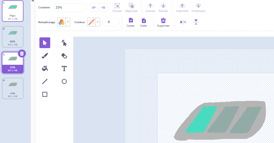Click the rightmost gray-green battery segment
The height and width of the screenshot is (143, 274).
pos(245,120)
